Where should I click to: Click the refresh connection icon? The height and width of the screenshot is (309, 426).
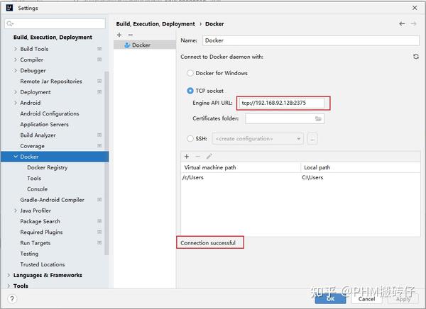click(x=415, y=57)
